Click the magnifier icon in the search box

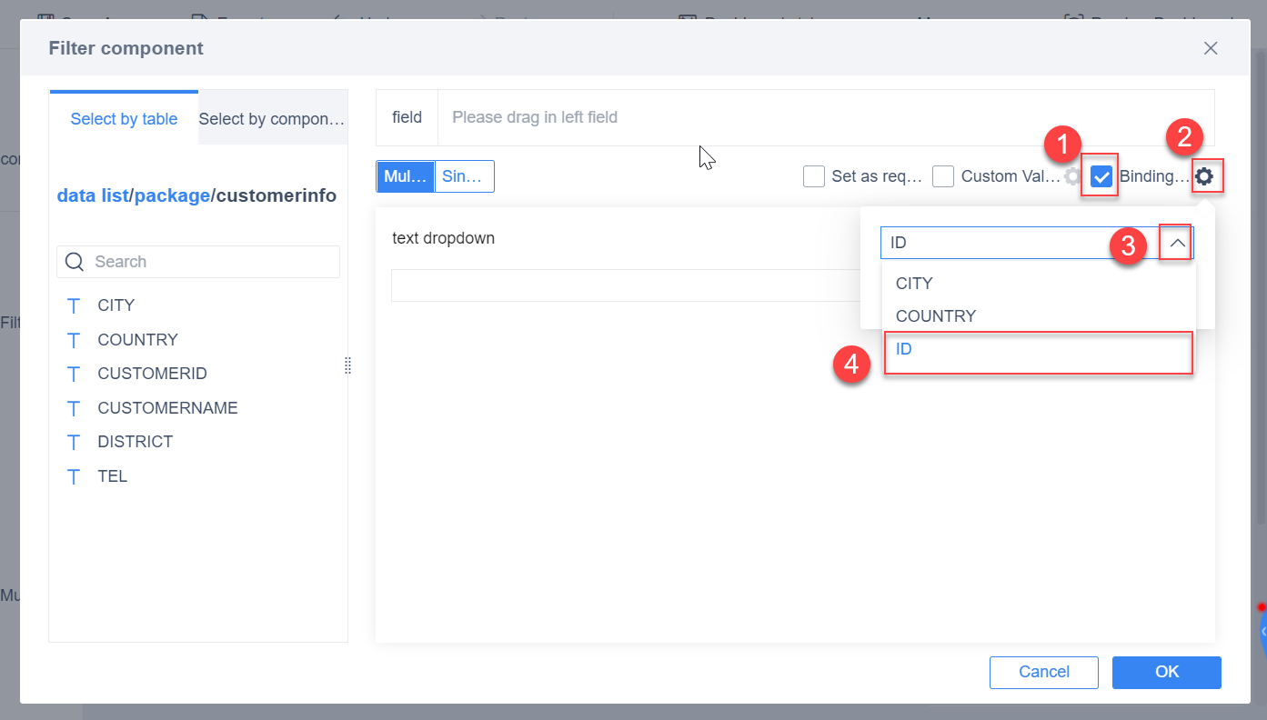coord(75,262)
